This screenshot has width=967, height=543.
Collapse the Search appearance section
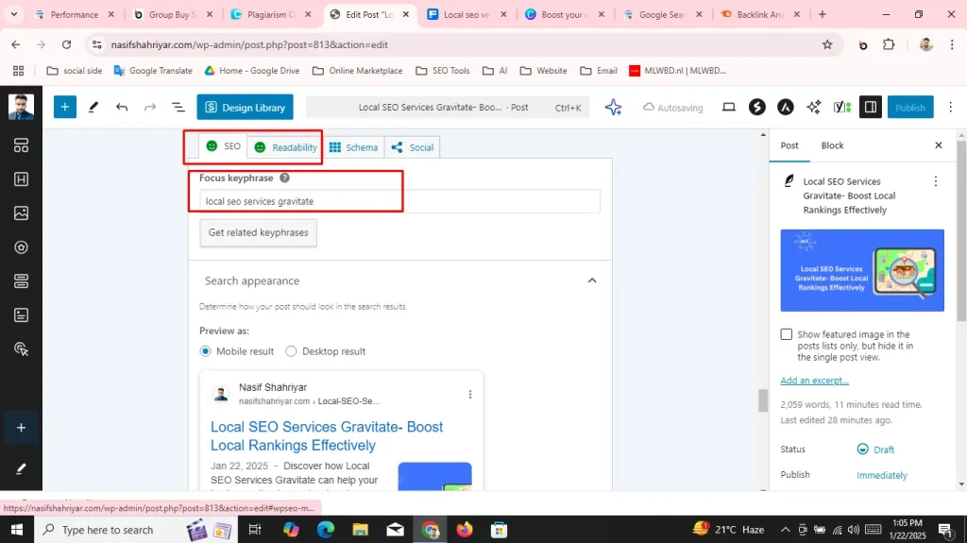coord(591,280)
